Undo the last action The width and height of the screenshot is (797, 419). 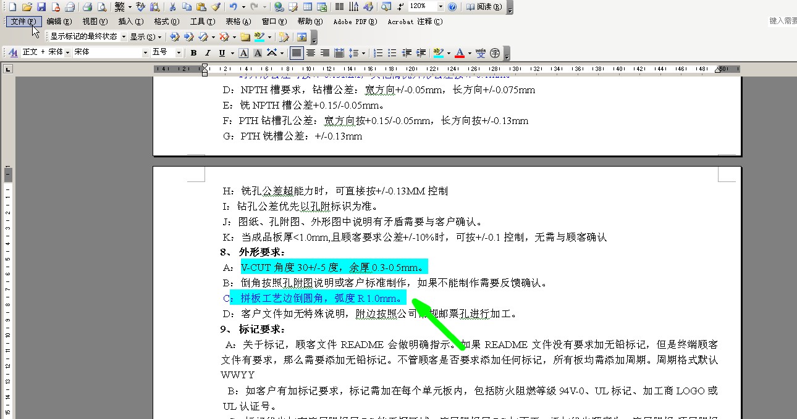pyautogui.click(x=234, y=7)
